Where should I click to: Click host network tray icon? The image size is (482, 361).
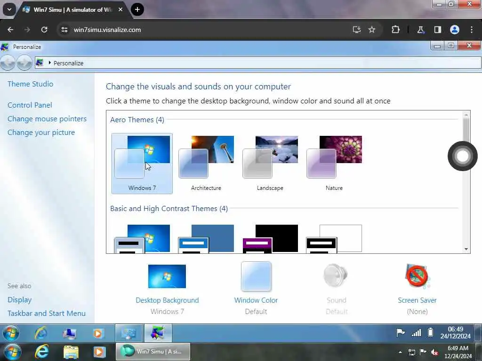tap(411, 352)
